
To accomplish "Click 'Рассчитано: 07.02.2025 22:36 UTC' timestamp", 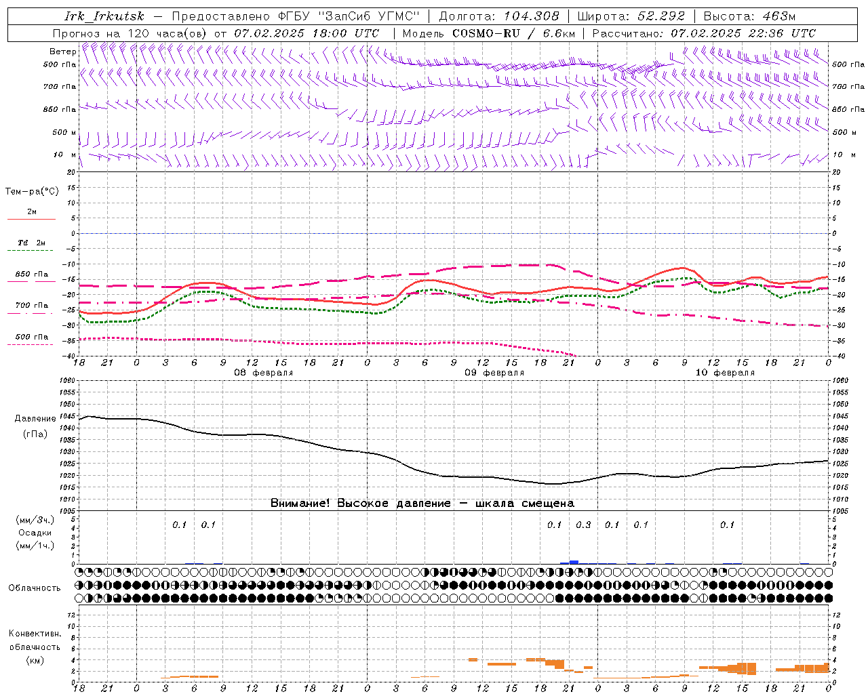I will coord(704,33).
